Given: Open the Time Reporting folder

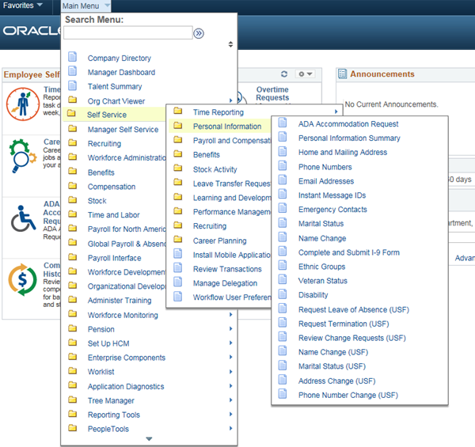Looking at the screenshot, I should click(x=218, y=112).
